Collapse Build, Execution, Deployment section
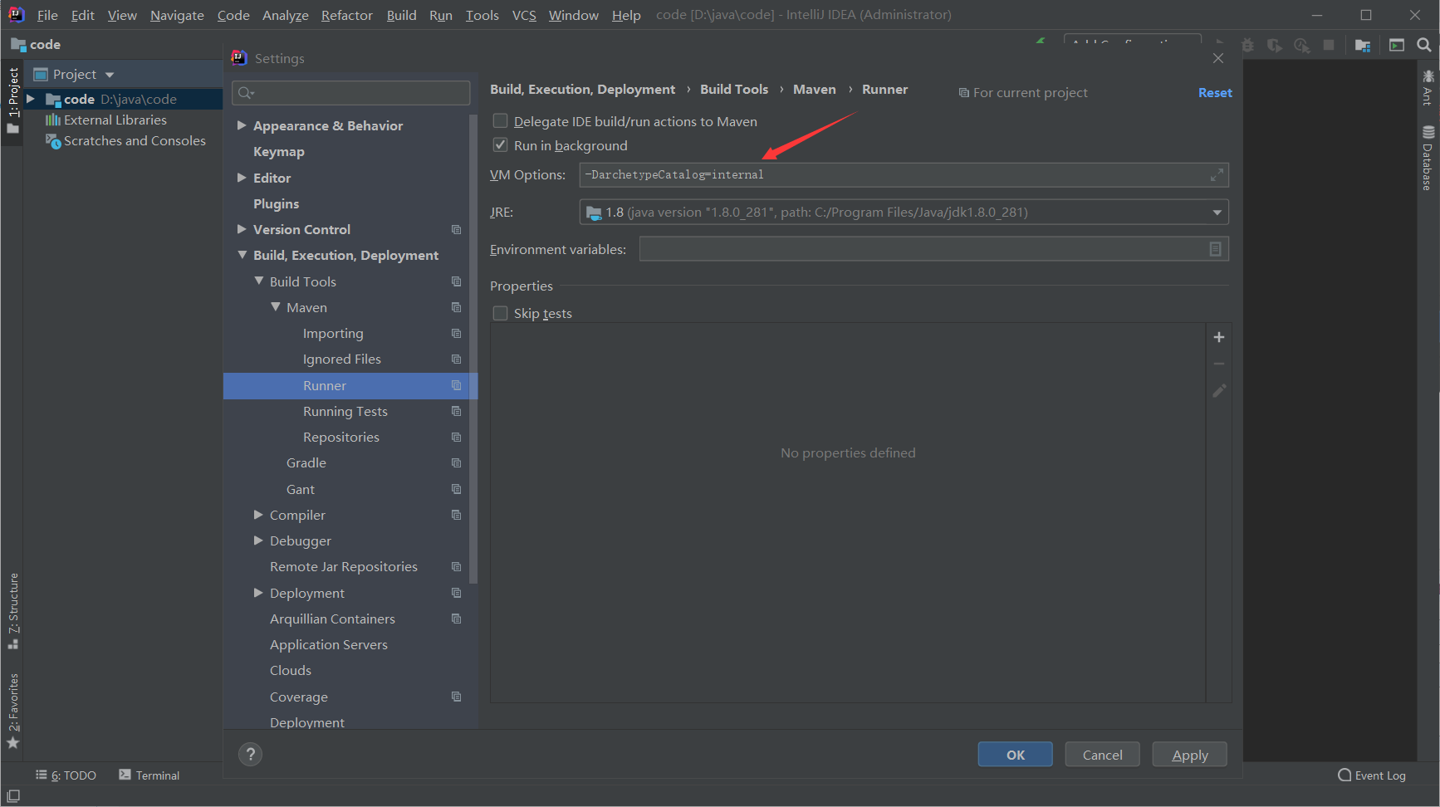Screen dimensions: 1440x807 242,255
